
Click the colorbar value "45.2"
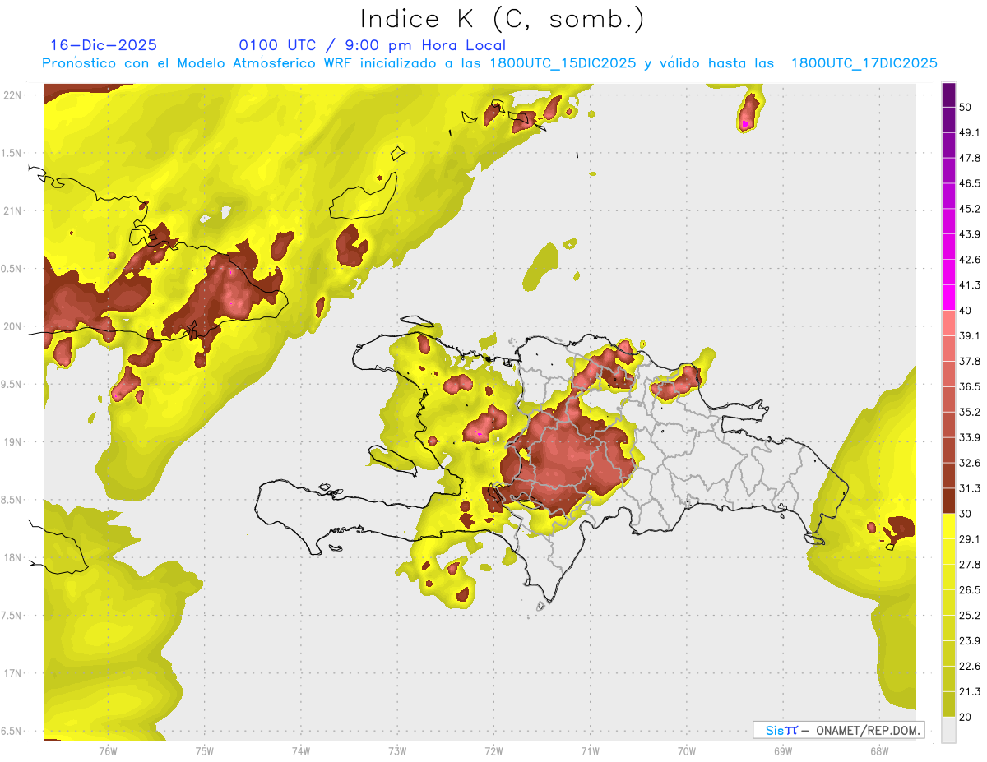click(x=970, y=209)
